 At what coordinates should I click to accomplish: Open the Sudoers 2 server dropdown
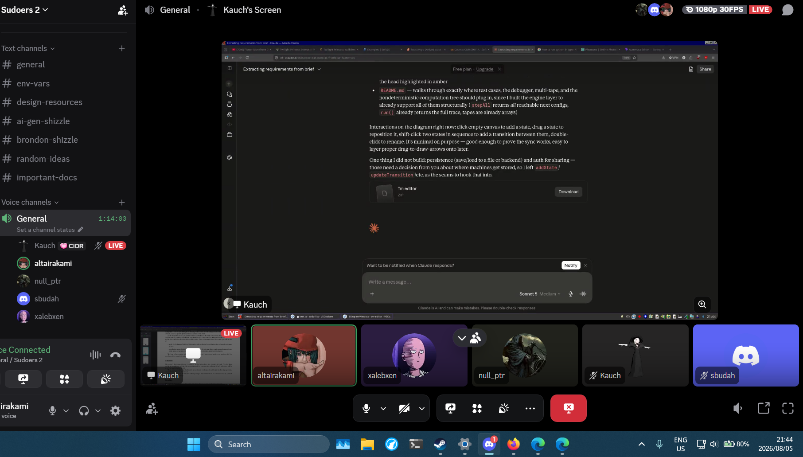click(x=24, y=10)
